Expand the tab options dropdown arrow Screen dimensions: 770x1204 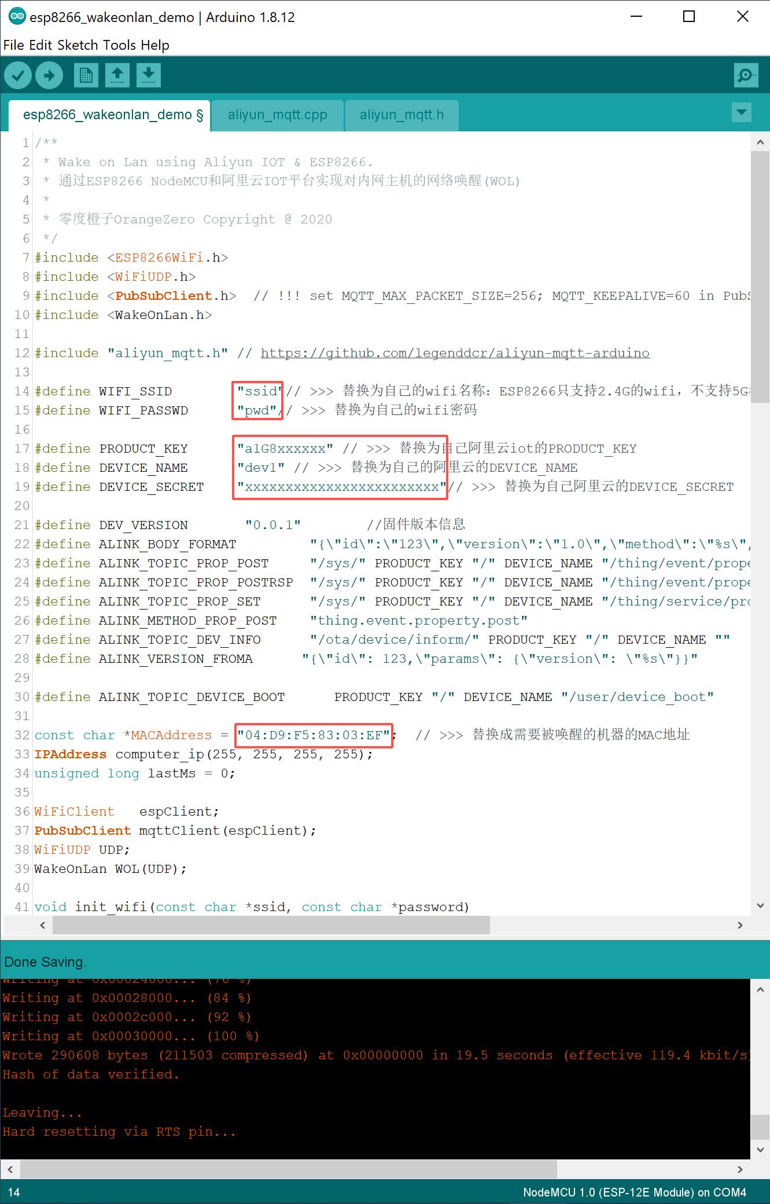point(741,112)
